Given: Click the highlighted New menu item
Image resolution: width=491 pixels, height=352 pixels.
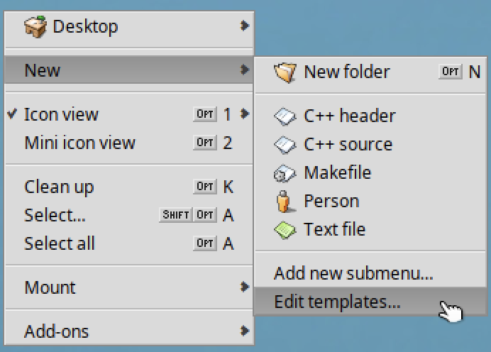Looking at the screenshot, I should point(129,70).
